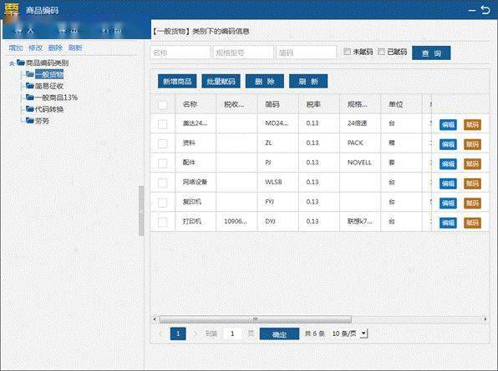The image size is (498, 371).
Task: Click the 劳务 folder icon
Action: [x=30, y=120]
